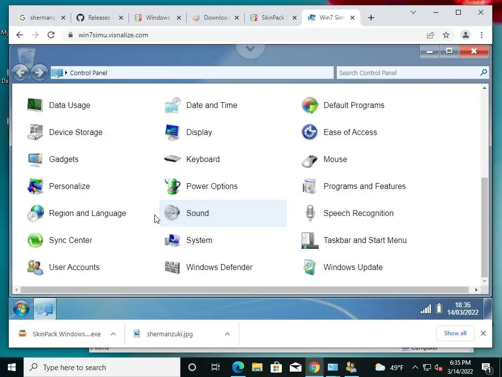The image size is (502, 377).
Task: Open the Windows Update icon
Action: 310,267
